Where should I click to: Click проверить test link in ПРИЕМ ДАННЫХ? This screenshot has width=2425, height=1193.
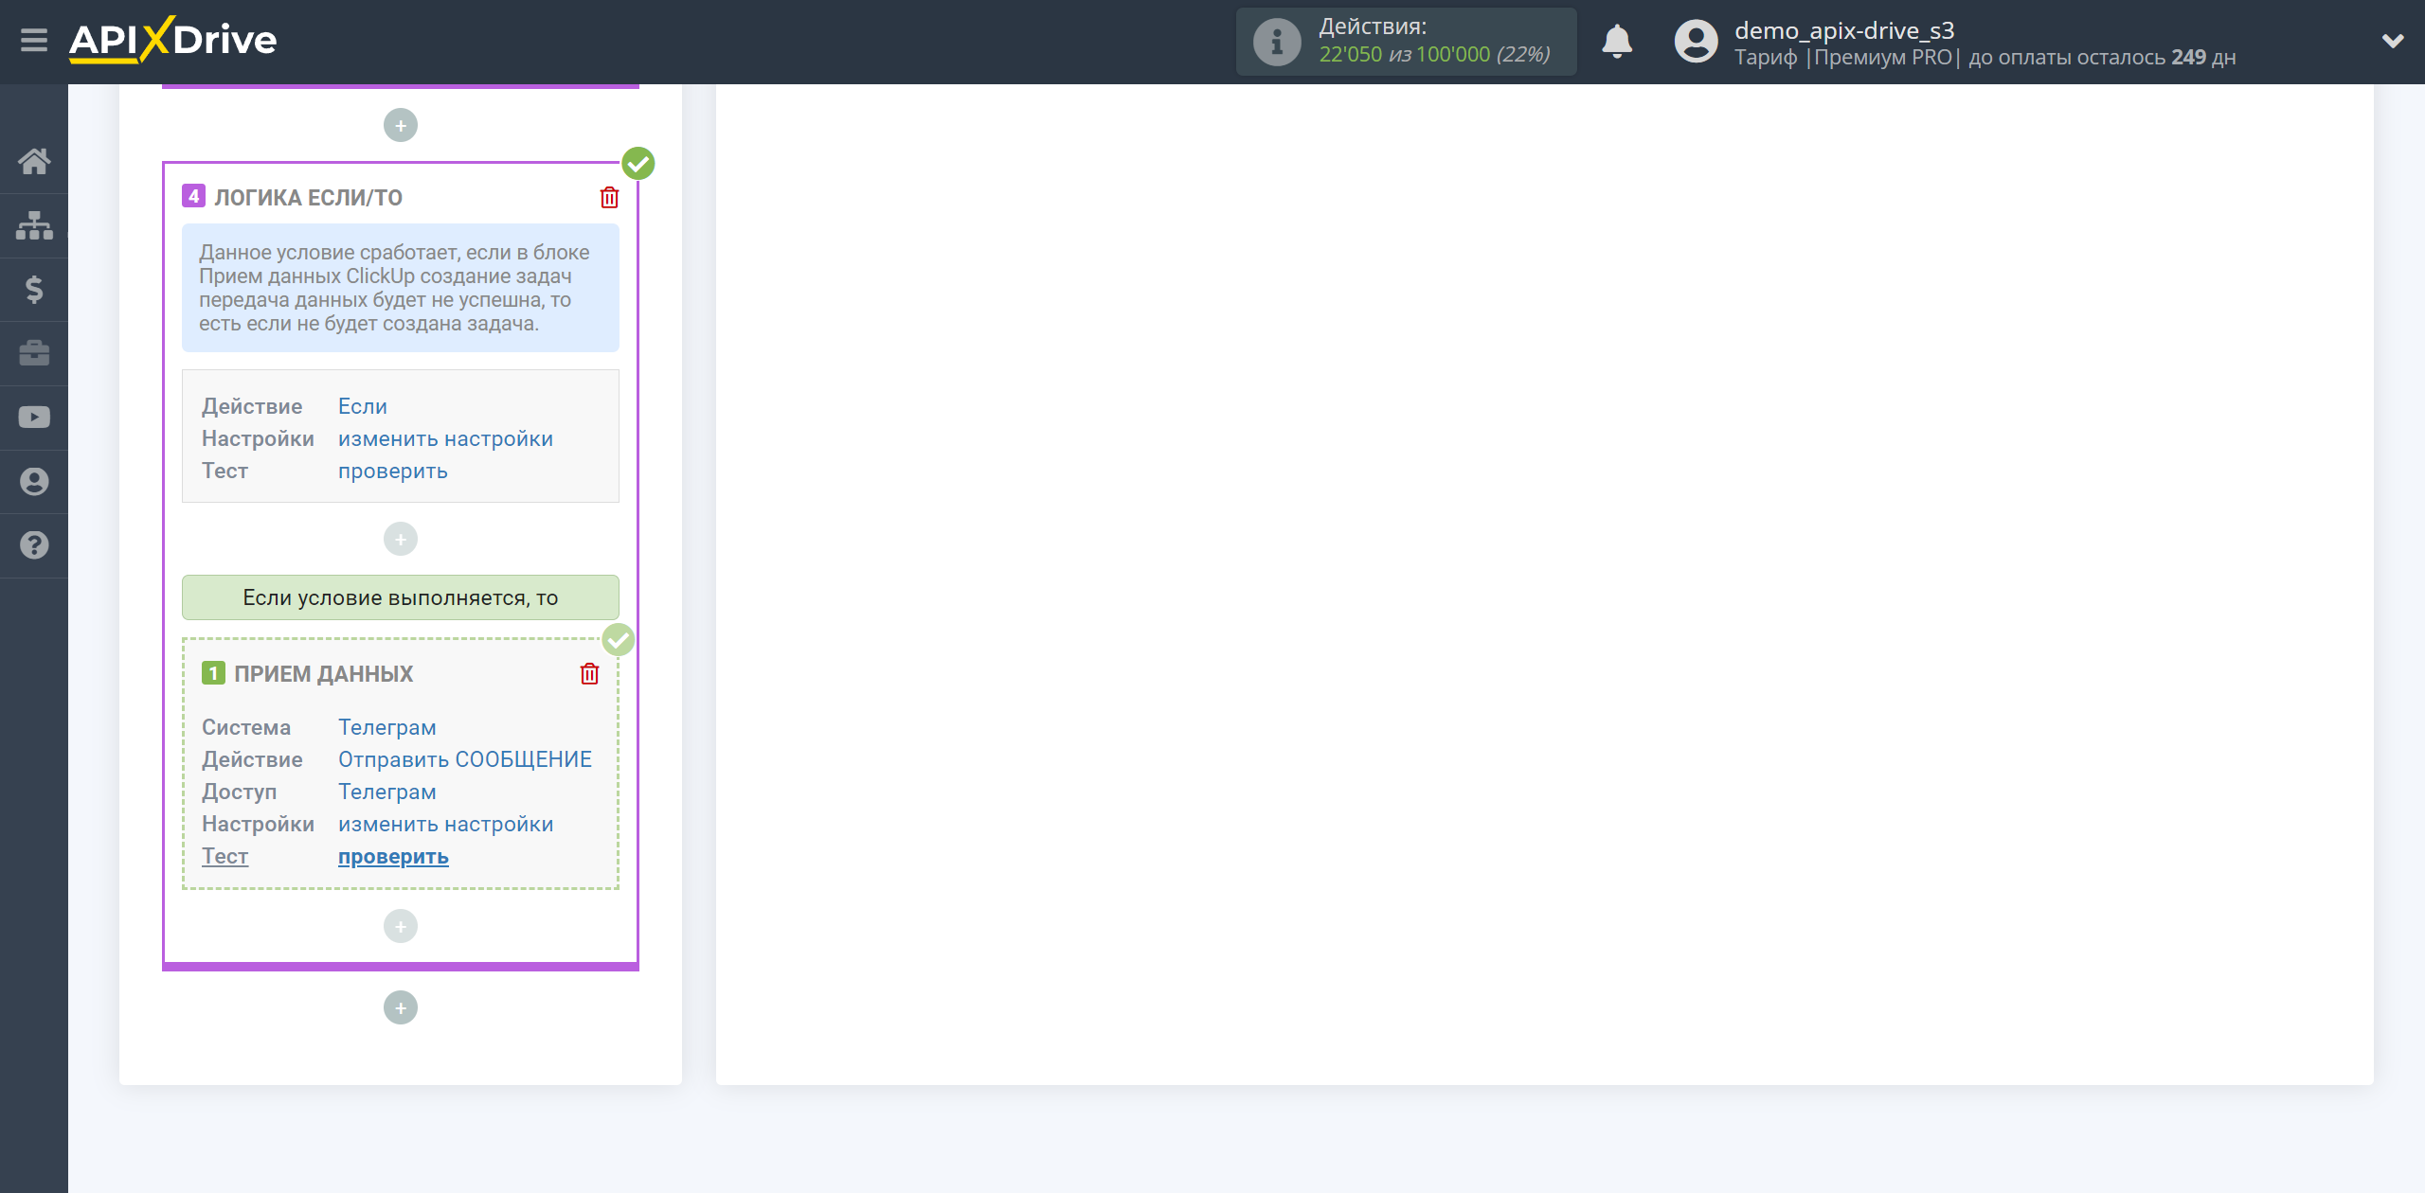(x=393, y=856)
